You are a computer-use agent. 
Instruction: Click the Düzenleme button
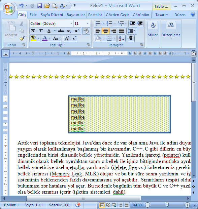[x=171, y=34]
